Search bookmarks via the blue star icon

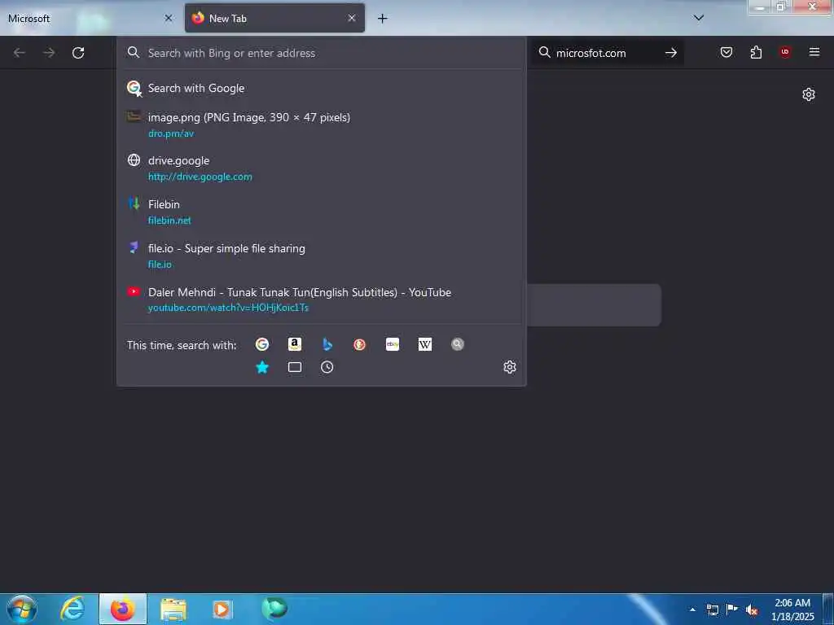coord(262,367)
